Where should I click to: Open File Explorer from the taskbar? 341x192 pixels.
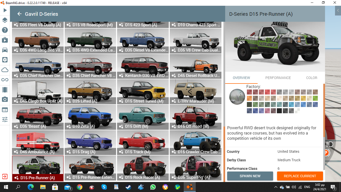[x=43, y=187]
